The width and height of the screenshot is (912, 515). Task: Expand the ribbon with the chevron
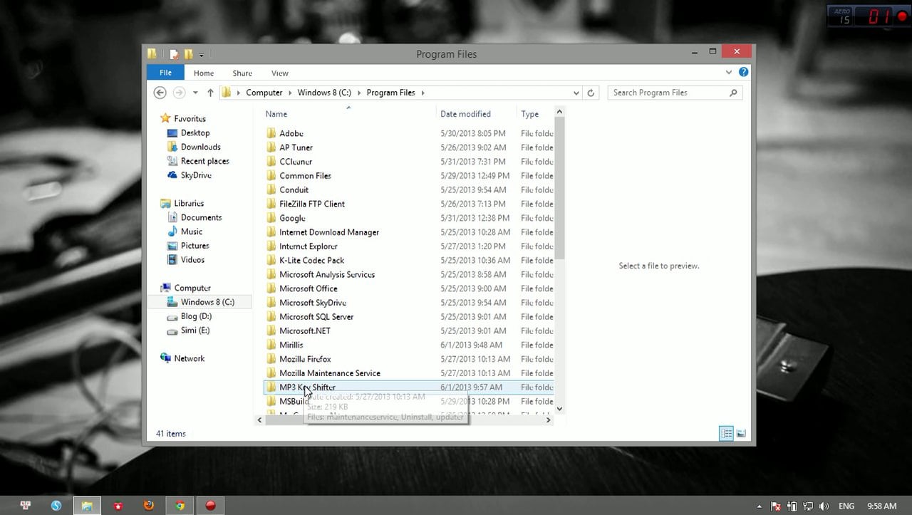729,73
